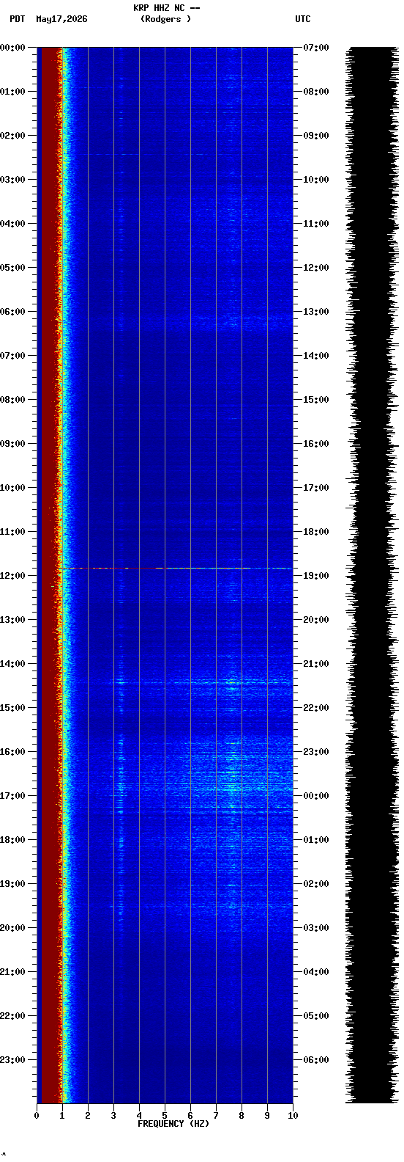Click the 18:00 PDT time label on left axis
Viewport: 404px width, 1162px height.
[12, 840]
